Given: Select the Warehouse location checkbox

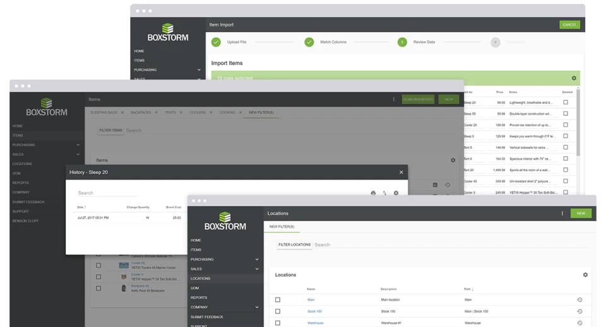Looking at the screenshot, I should (278, 323).
